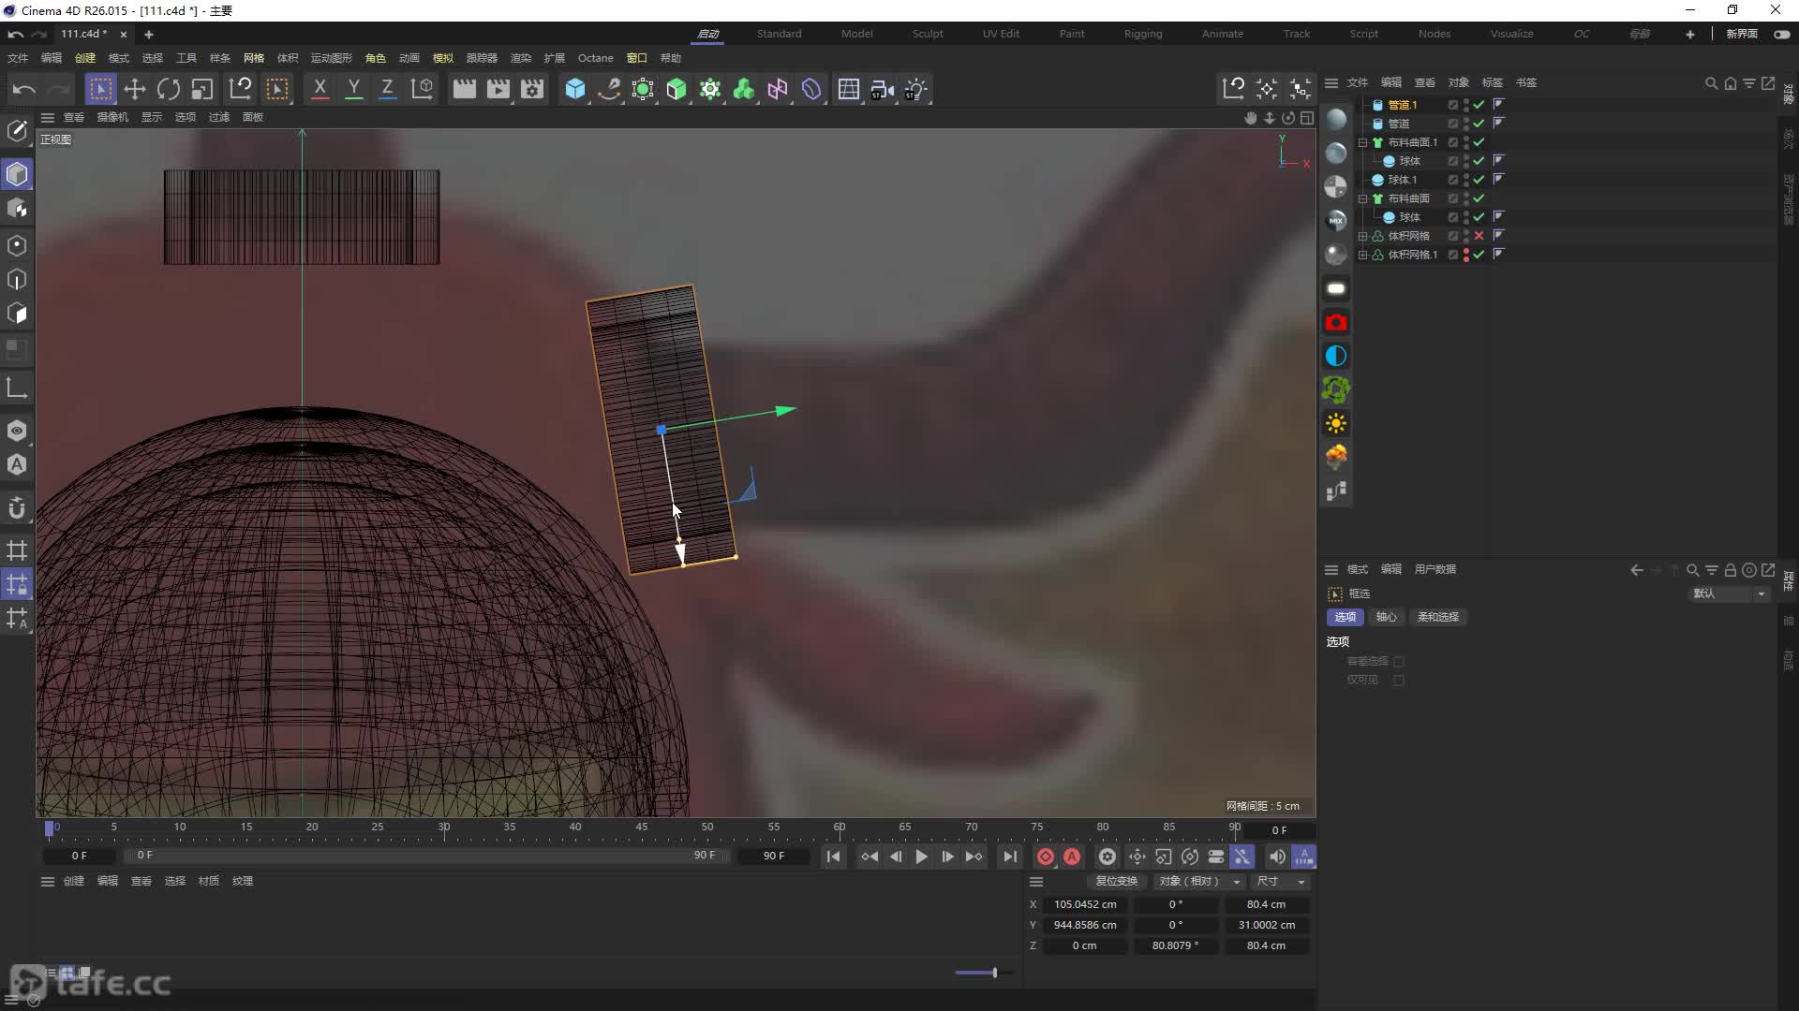Switch to the UV Edit layout tab
1799x1011 pixels.
[1001, 34]
